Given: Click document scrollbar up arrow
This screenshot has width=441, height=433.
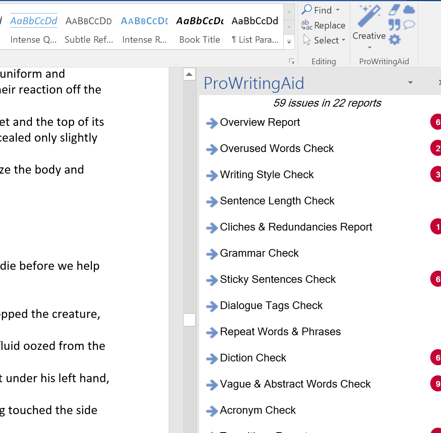Looking at the screenshot, I should pos(189,74).
